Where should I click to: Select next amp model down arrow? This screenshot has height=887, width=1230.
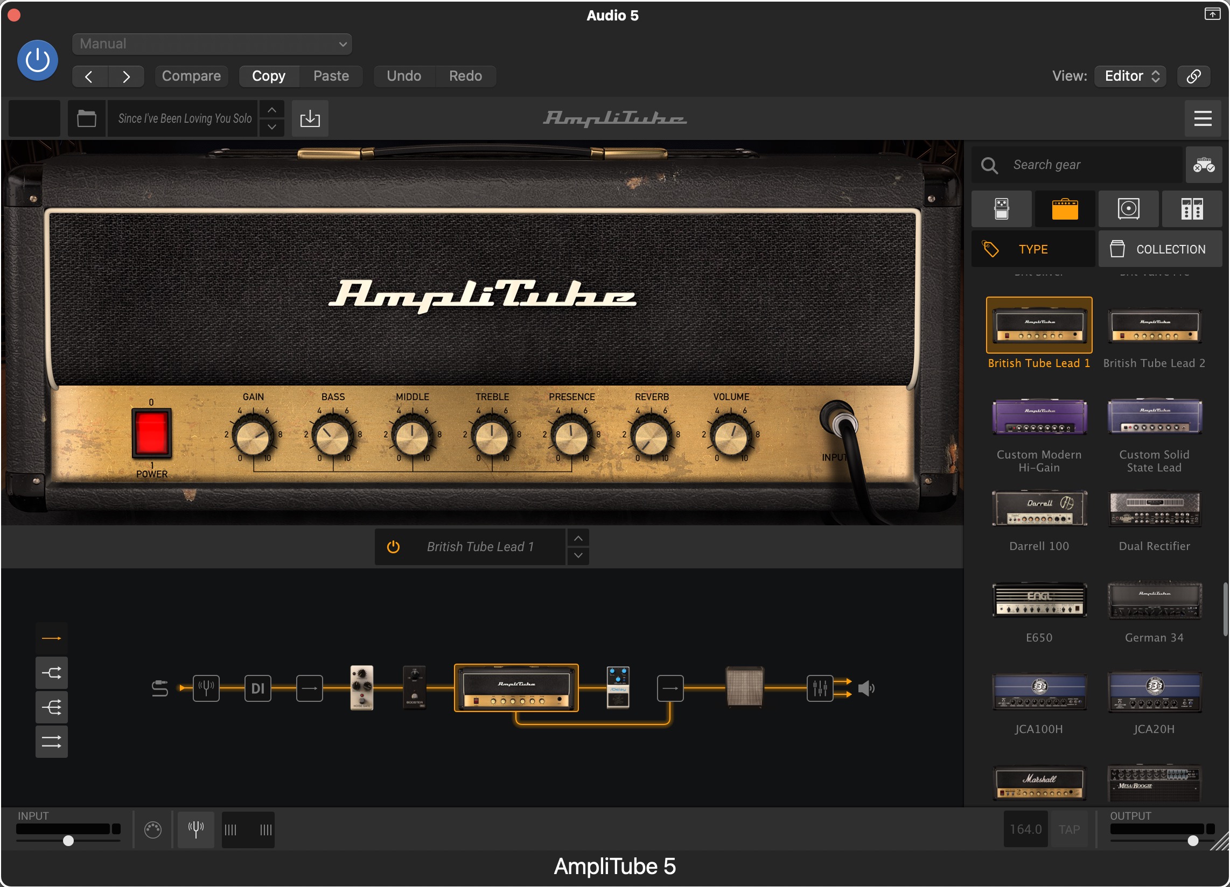578,556
